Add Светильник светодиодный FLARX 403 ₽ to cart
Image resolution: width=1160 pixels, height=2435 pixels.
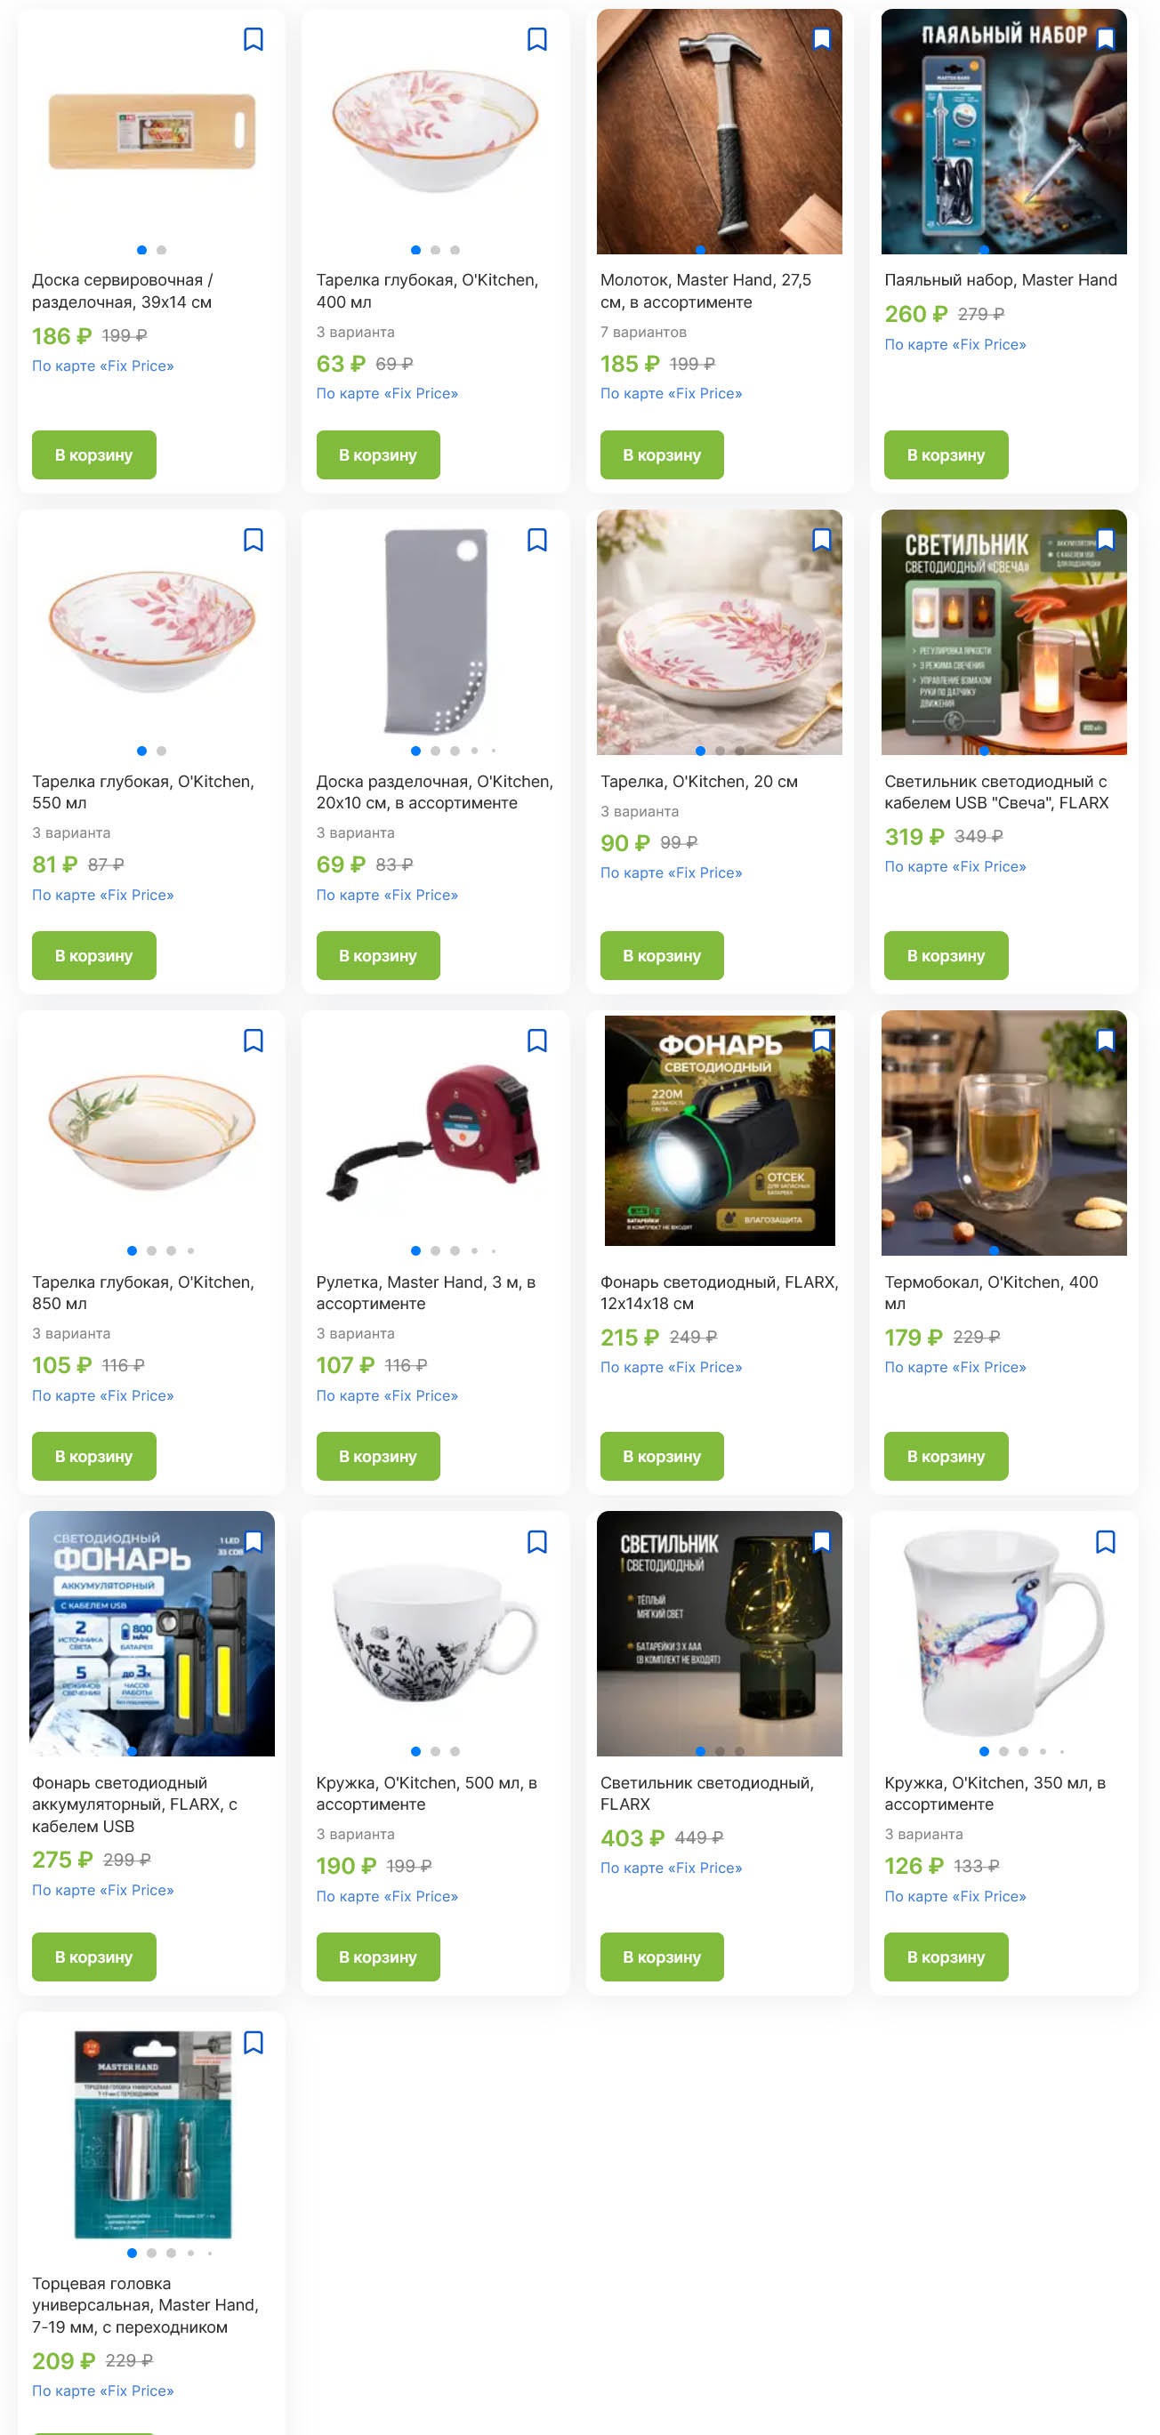[662, 1957]
